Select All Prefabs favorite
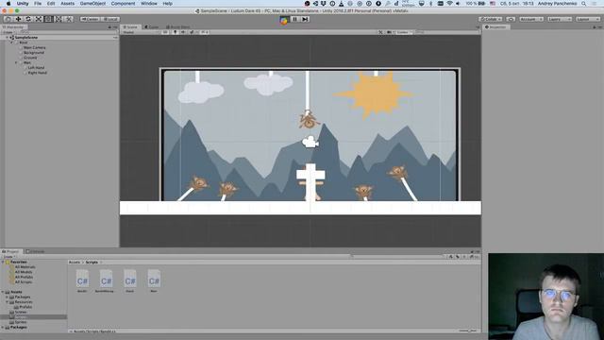The height and width of the screenshot is (340, 604). (24, 277)
